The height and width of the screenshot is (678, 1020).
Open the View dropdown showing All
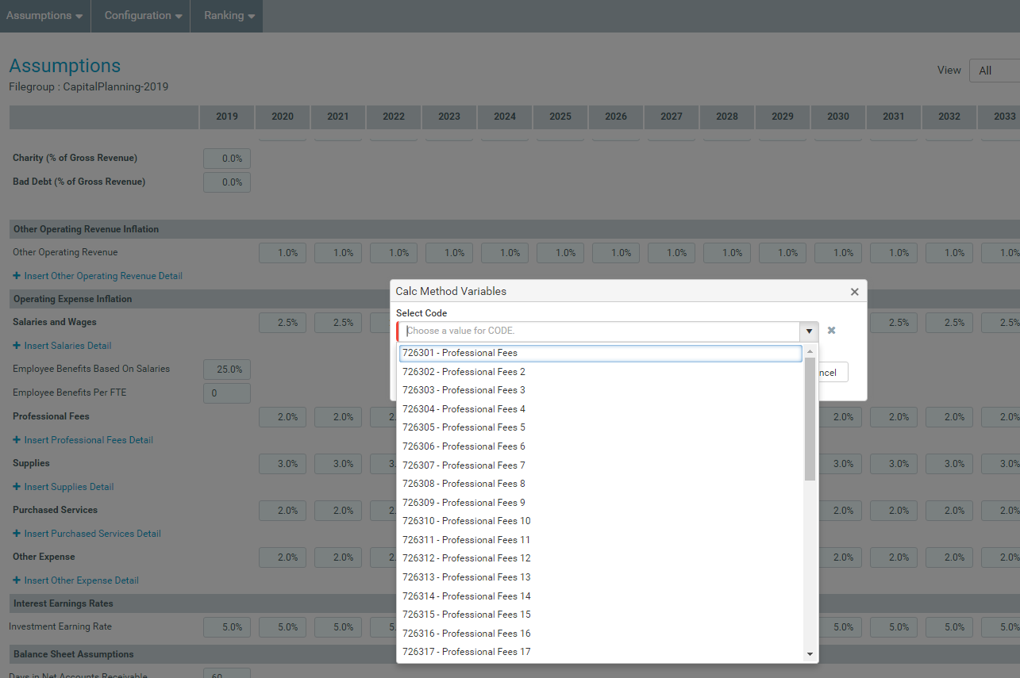(995, 71)
